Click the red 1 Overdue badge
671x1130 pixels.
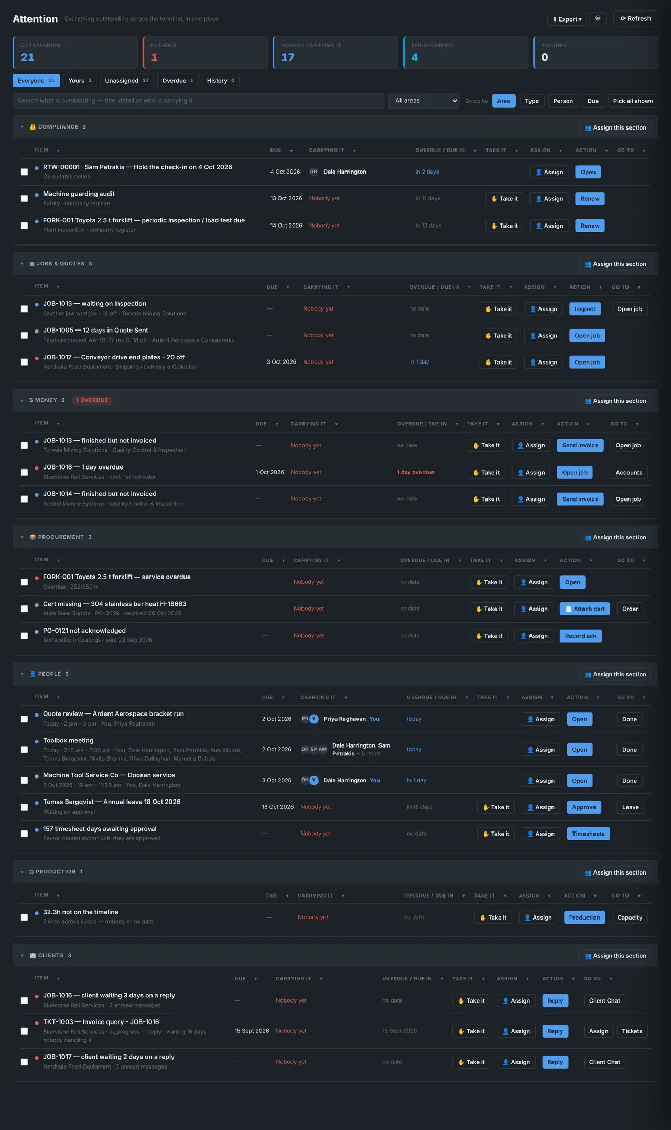(x=92, y=400)
